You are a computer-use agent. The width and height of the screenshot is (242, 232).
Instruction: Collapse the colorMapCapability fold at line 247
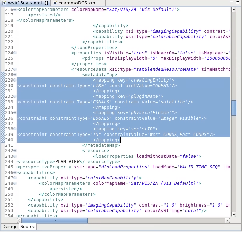[15, 178]
